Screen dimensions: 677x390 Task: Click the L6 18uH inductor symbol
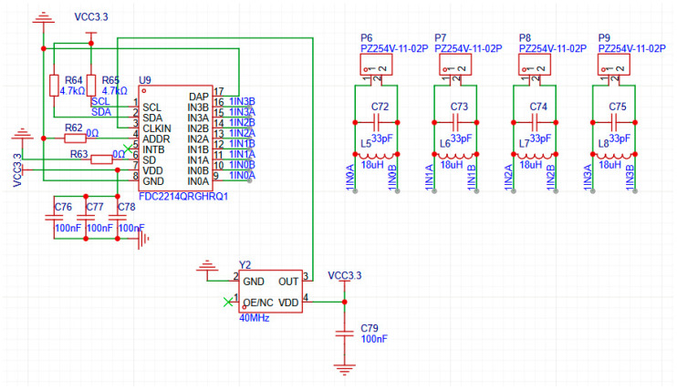point(455,156)
